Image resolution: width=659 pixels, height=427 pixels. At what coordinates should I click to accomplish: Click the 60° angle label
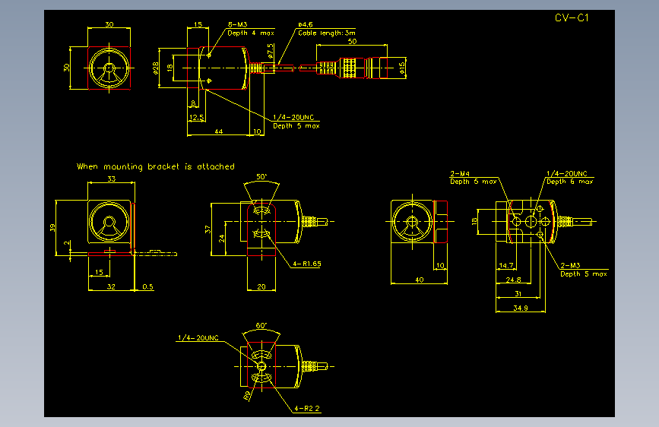(261, 325)
